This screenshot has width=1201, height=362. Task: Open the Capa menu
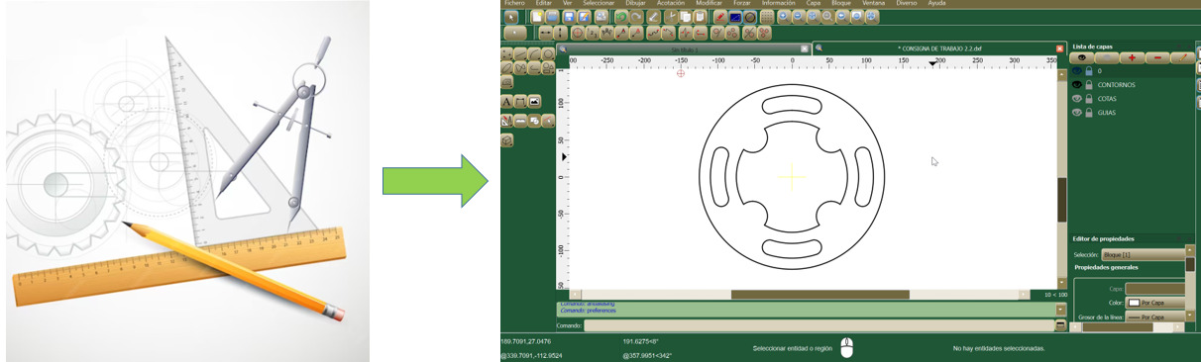pyautogui.click(x=813, y=4)
